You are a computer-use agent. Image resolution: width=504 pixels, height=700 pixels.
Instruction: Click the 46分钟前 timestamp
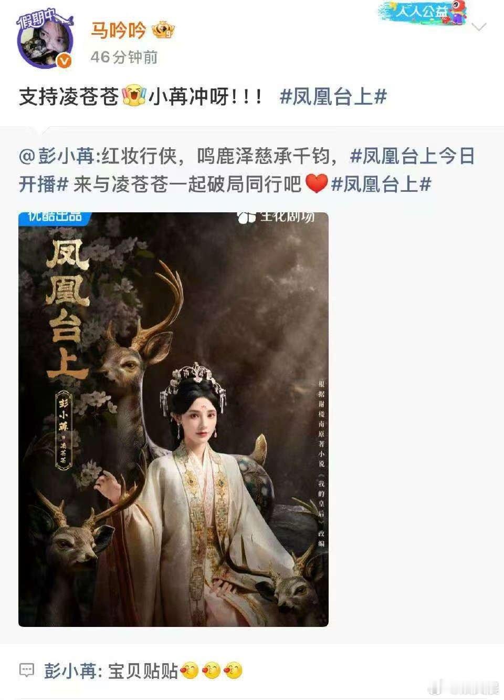point(124,57)
